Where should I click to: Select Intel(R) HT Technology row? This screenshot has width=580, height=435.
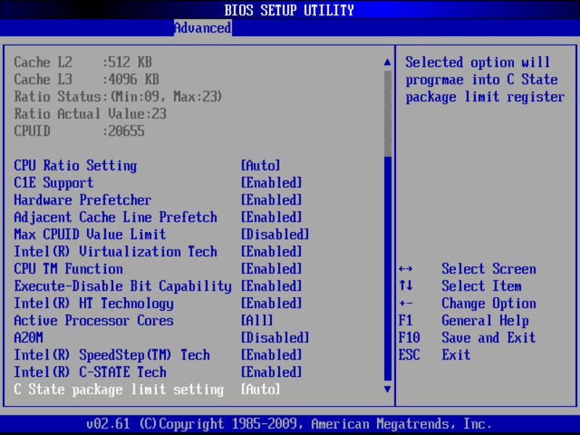coord(94,303)
